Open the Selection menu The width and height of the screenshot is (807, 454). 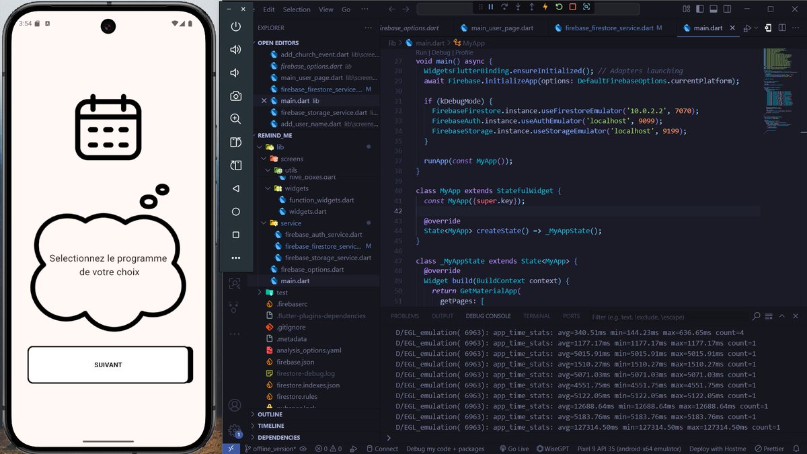pos(297,9)
